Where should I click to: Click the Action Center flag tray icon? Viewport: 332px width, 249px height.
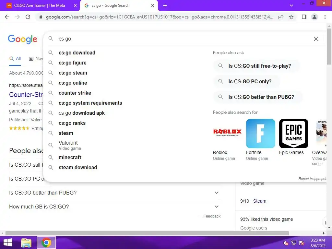302,243
